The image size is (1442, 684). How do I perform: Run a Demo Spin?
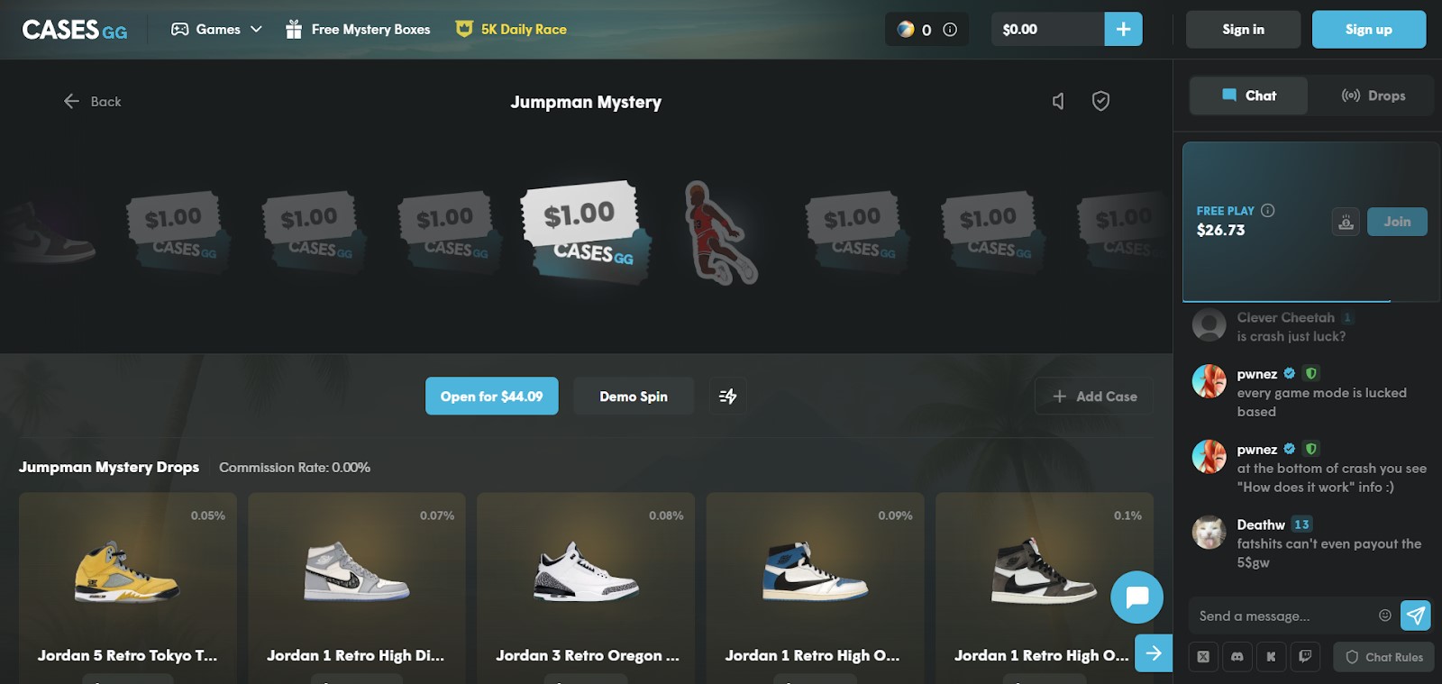(x=634, y=396)
